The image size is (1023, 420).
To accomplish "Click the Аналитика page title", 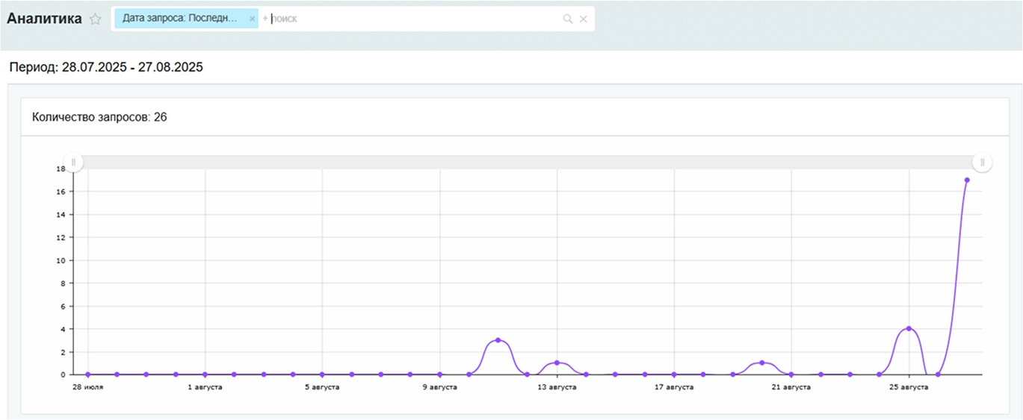I will tap(44, 19).
